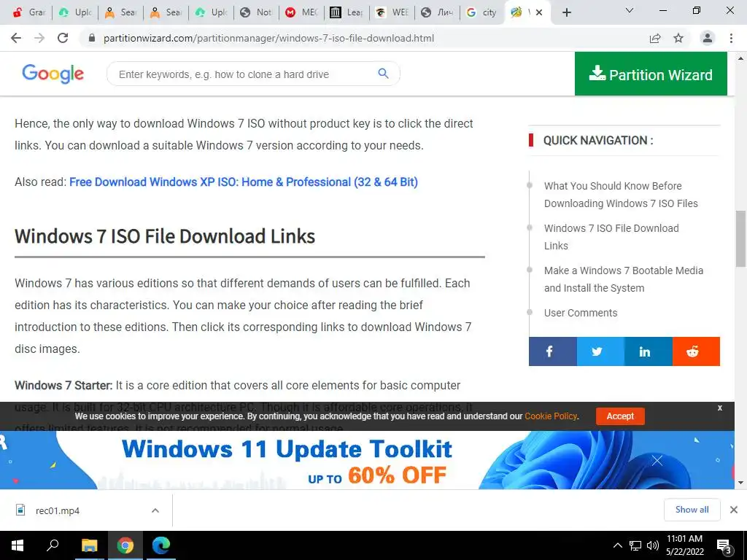Click the Google logo

pos(53,74)
